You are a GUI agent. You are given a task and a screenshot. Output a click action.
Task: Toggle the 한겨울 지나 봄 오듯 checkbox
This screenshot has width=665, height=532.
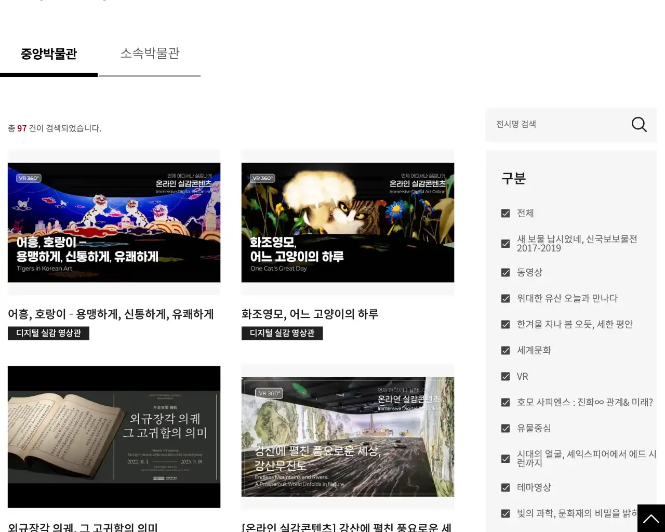pos(506,325)
